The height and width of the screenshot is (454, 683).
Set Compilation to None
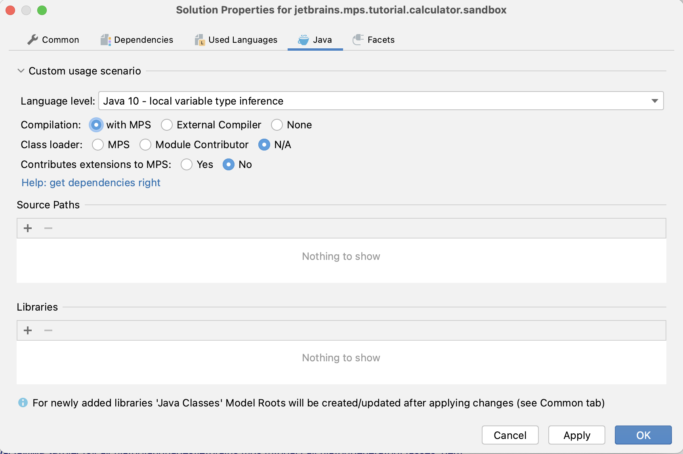[277, 125]
